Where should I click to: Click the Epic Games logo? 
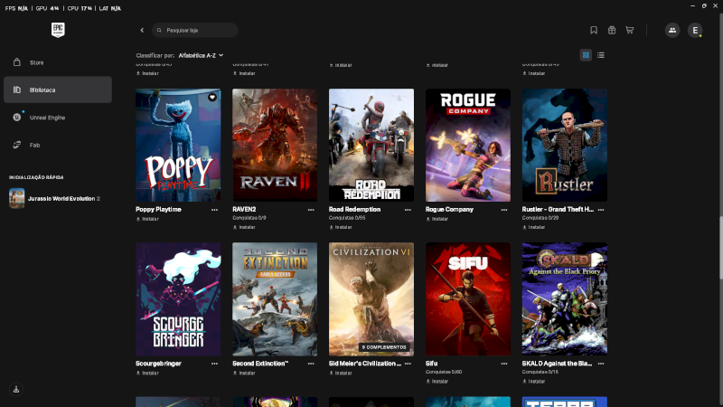pos(58,30)
